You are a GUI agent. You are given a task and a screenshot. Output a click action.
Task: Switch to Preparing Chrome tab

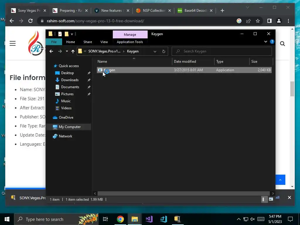pyautogui.click(x=70, y=11)
